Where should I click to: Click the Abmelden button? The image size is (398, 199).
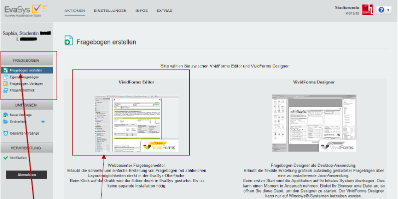(x=27, y=174)
